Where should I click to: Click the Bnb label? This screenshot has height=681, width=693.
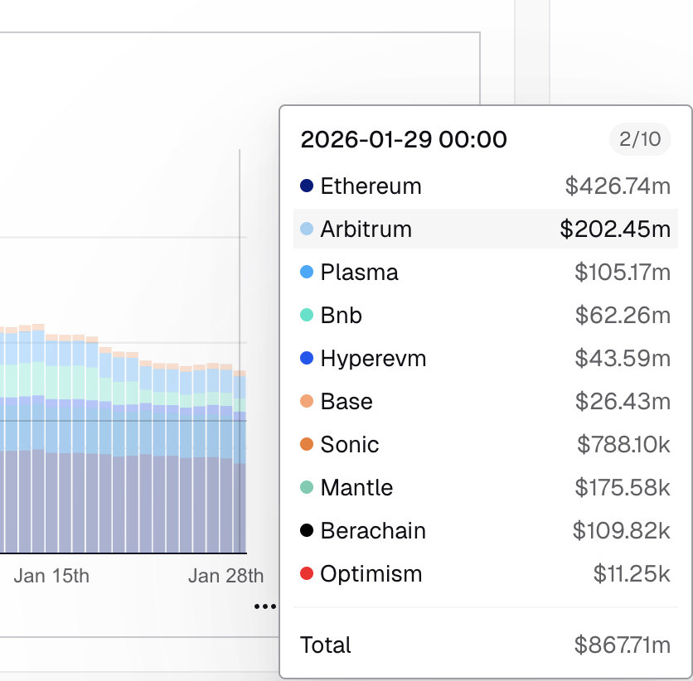tap(342, 315)
